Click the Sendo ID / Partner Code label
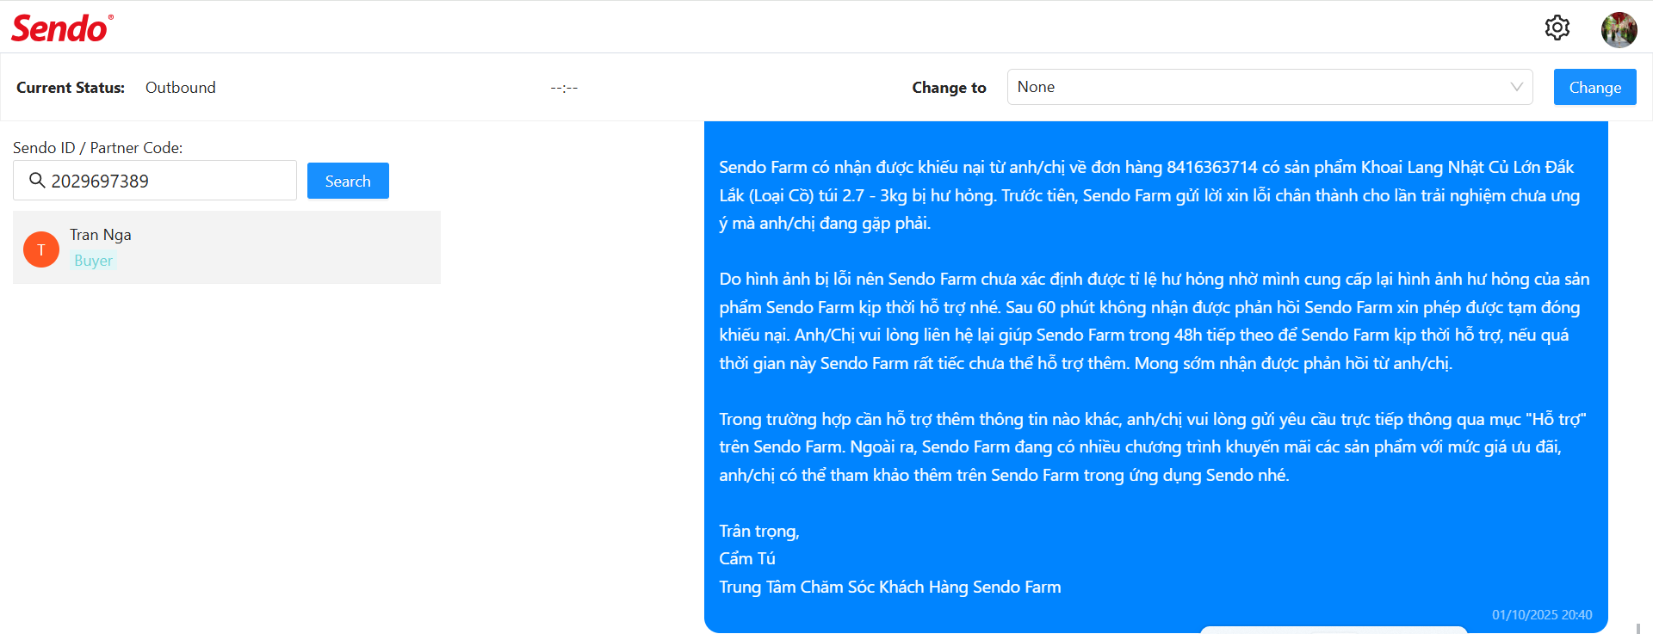The image size is (1653, 634). click(98, 148)
